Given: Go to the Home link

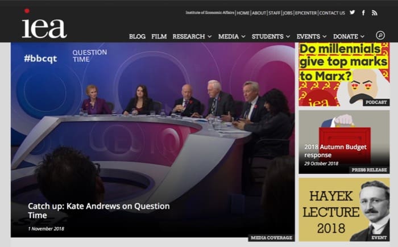Looking at the screenshot, I should click(x=243, y=13).
